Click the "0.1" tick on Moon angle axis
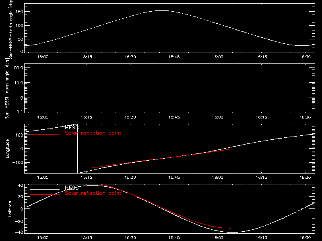 click(x=19, y=112)
